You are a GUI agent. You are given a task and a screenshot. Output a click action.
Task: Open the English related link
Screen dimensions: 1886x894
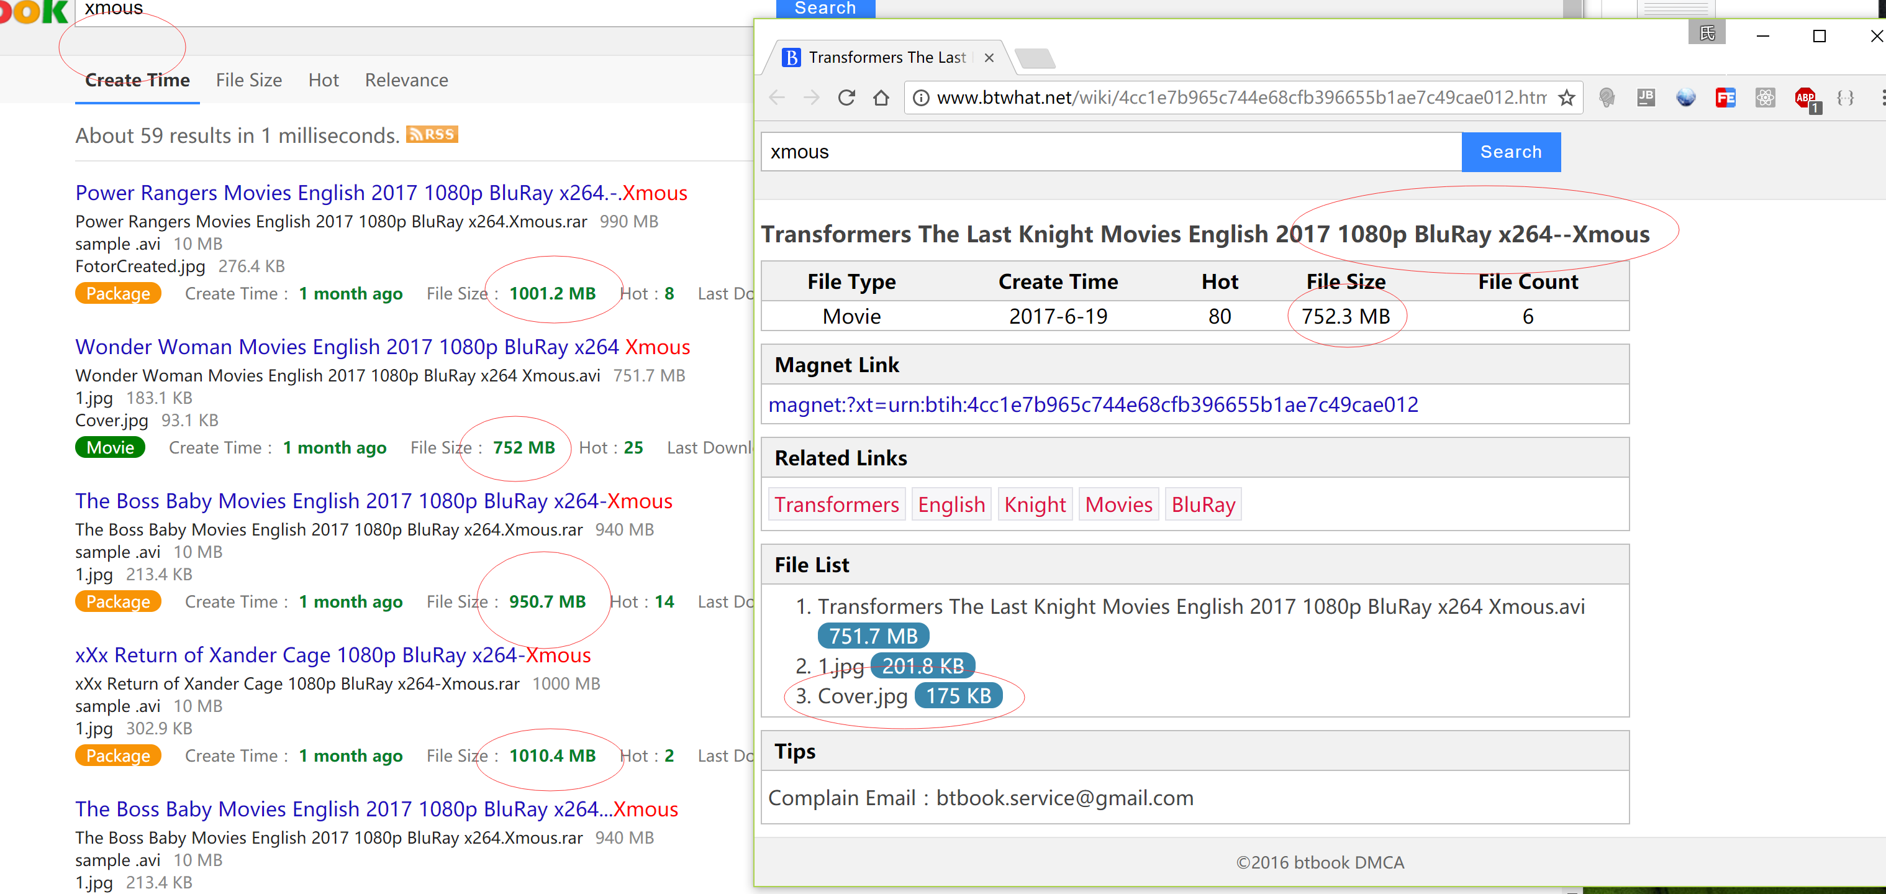coord(951,504)
